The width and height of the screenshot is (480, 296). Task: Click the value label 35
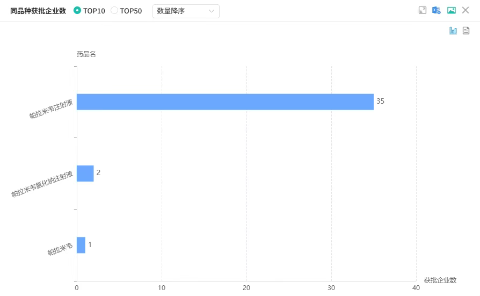coord(380,102)
